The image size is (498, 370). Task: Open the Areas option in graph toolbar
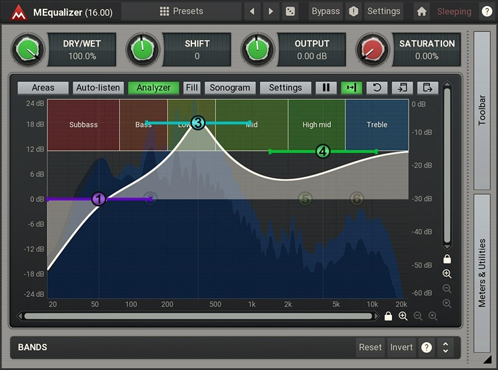point(43,88)
